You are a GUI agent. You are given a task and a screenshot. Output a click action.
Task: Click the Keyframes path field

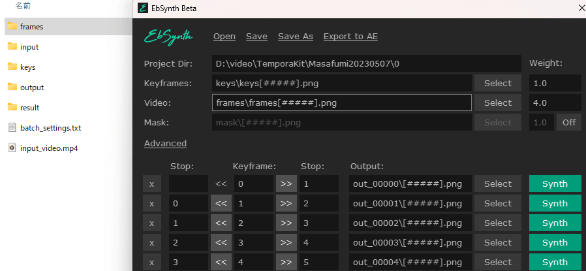coord(341,84)
